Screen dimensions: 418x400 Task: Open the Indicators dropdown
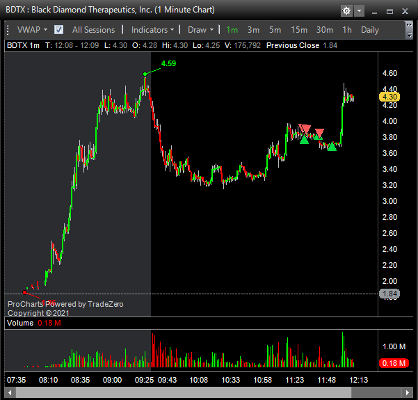coord(152,30)
